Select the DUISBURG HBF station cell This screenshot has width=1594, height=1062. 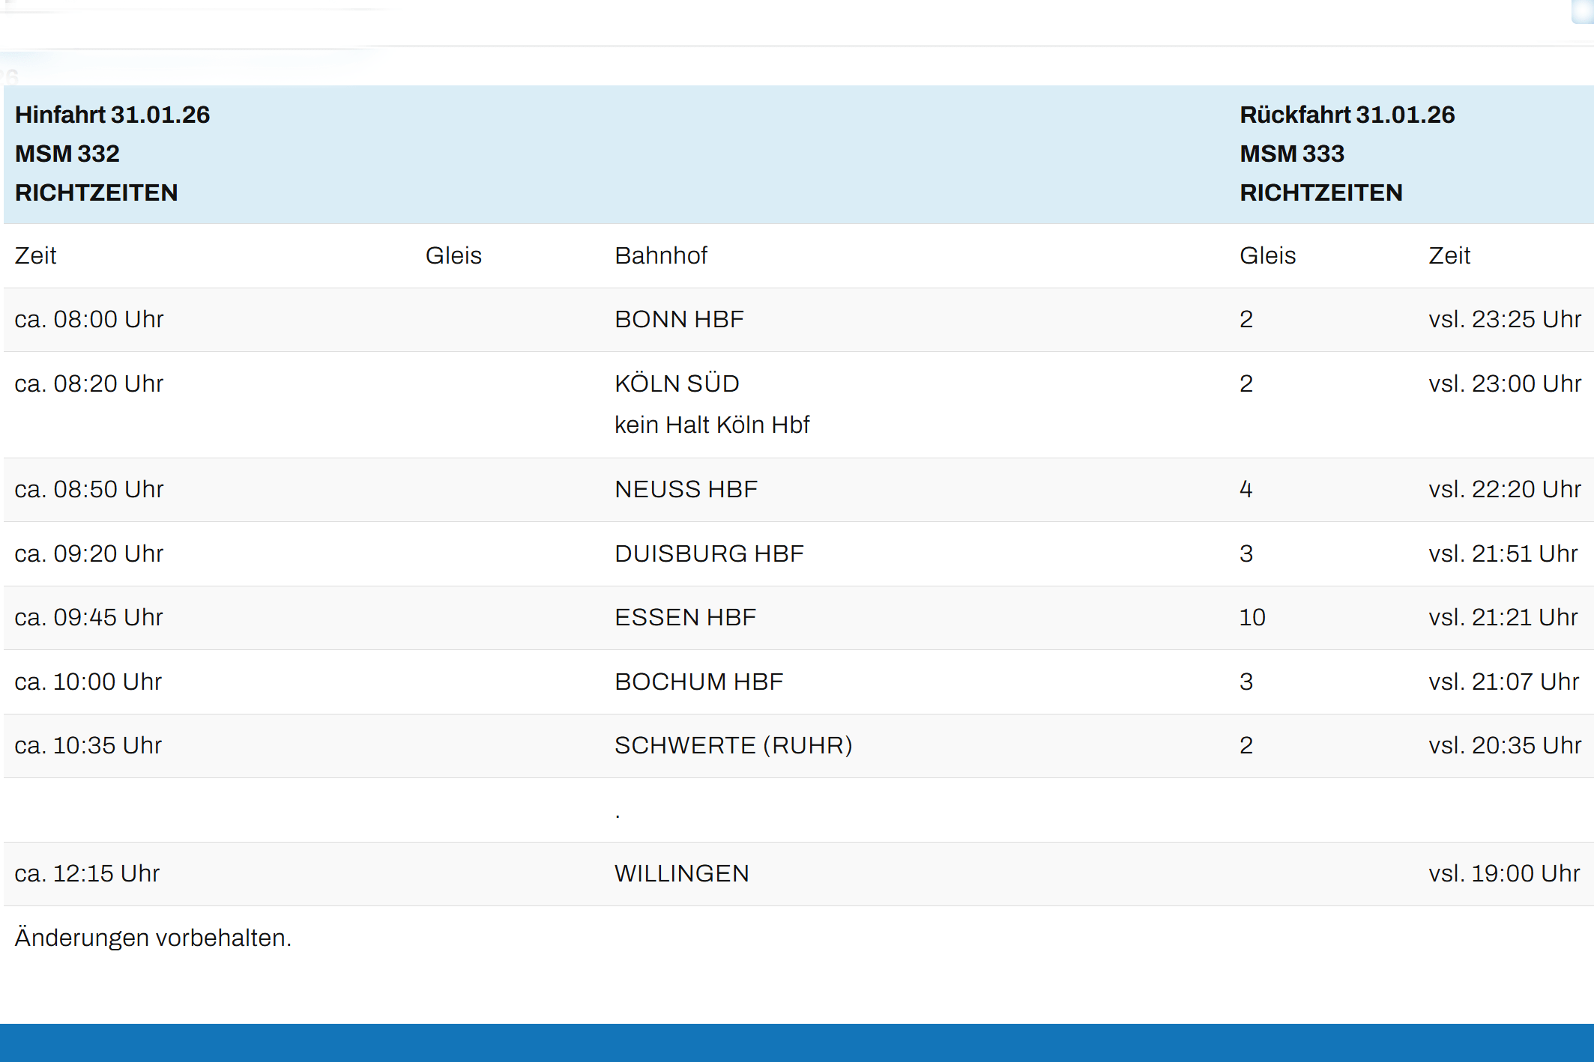click(709, 553)
